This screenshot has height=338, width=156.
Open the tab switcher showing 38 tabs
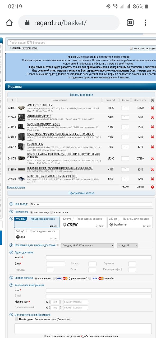click(130, 23)
